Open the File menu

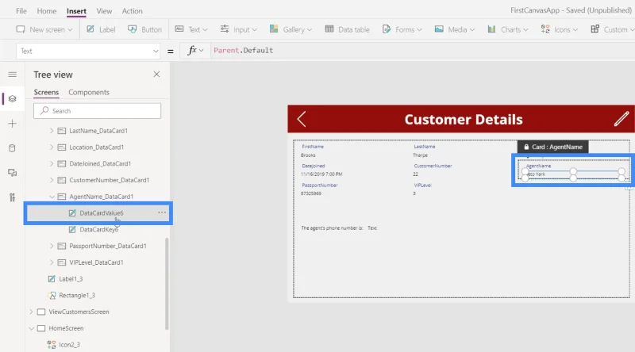[x=21, y=11]
